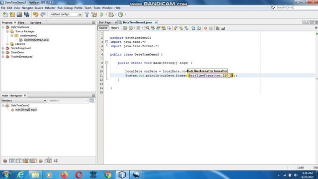This screenshot has height=179, width=318.
Task: Toggle Show Inner Classes filter in Navigator
Action: coord(33,161)
